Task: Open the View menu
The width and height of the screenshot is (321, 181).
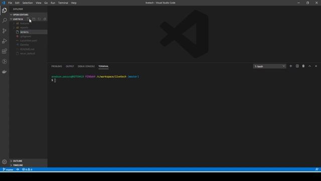Action: 39,3
